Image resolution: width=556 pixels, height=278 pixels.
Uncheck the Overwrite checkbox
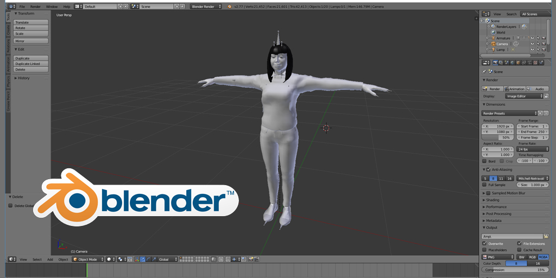tap(485, 244)
